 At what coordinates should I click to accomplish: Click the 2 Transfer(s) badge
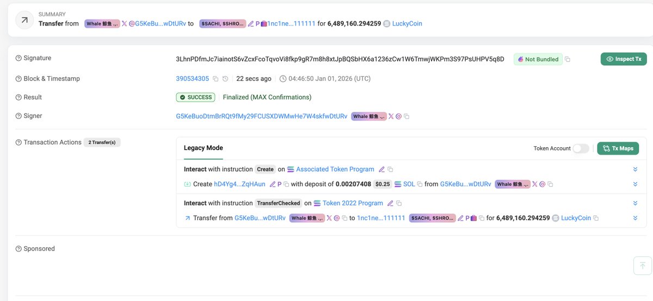(102, 142)
